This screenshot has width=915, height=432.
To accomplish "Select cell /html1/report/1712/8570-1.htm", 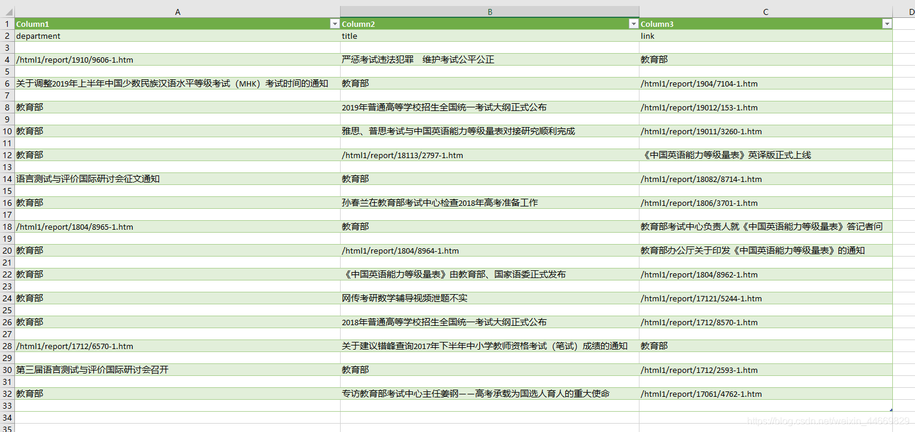I will [x=766, y=322].
